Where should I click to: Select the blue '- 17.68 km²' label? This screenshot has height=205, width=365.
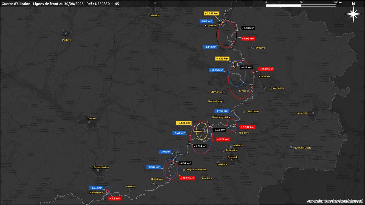(221, 111)
